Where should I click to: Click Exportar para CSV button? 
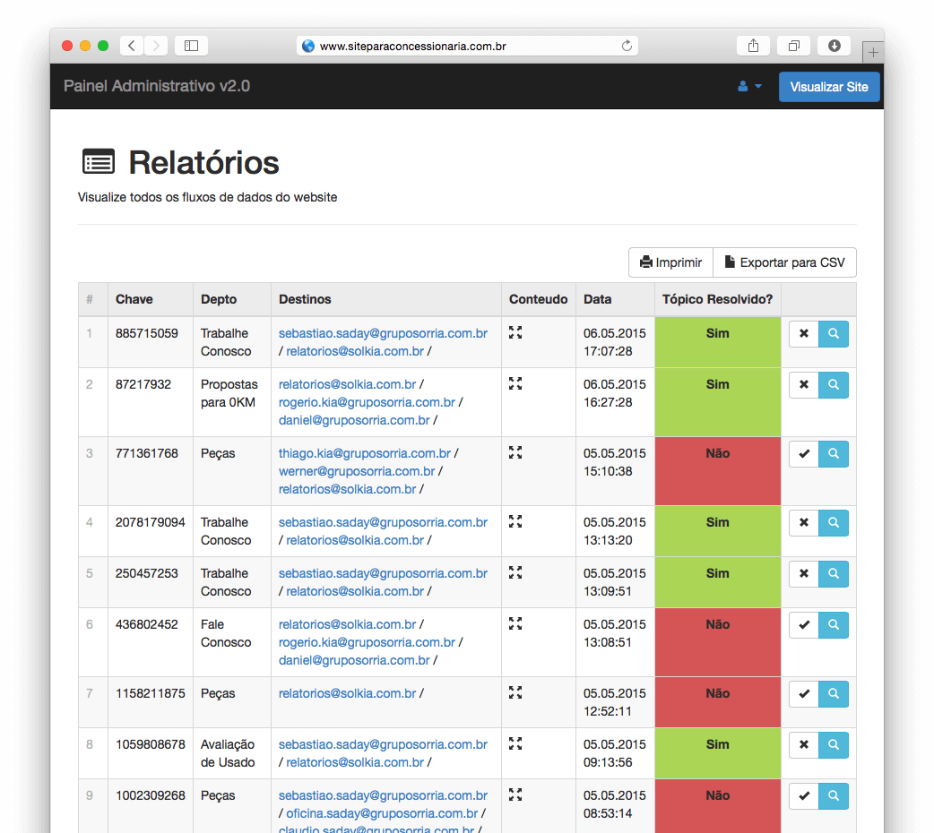(x=784, y=262)
